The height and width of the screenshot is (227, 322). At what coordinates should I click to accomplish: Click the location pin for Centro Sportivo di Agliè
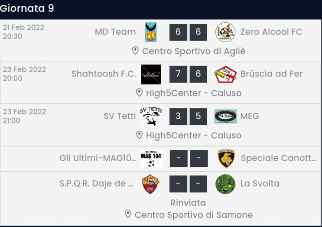pos(135,51)
